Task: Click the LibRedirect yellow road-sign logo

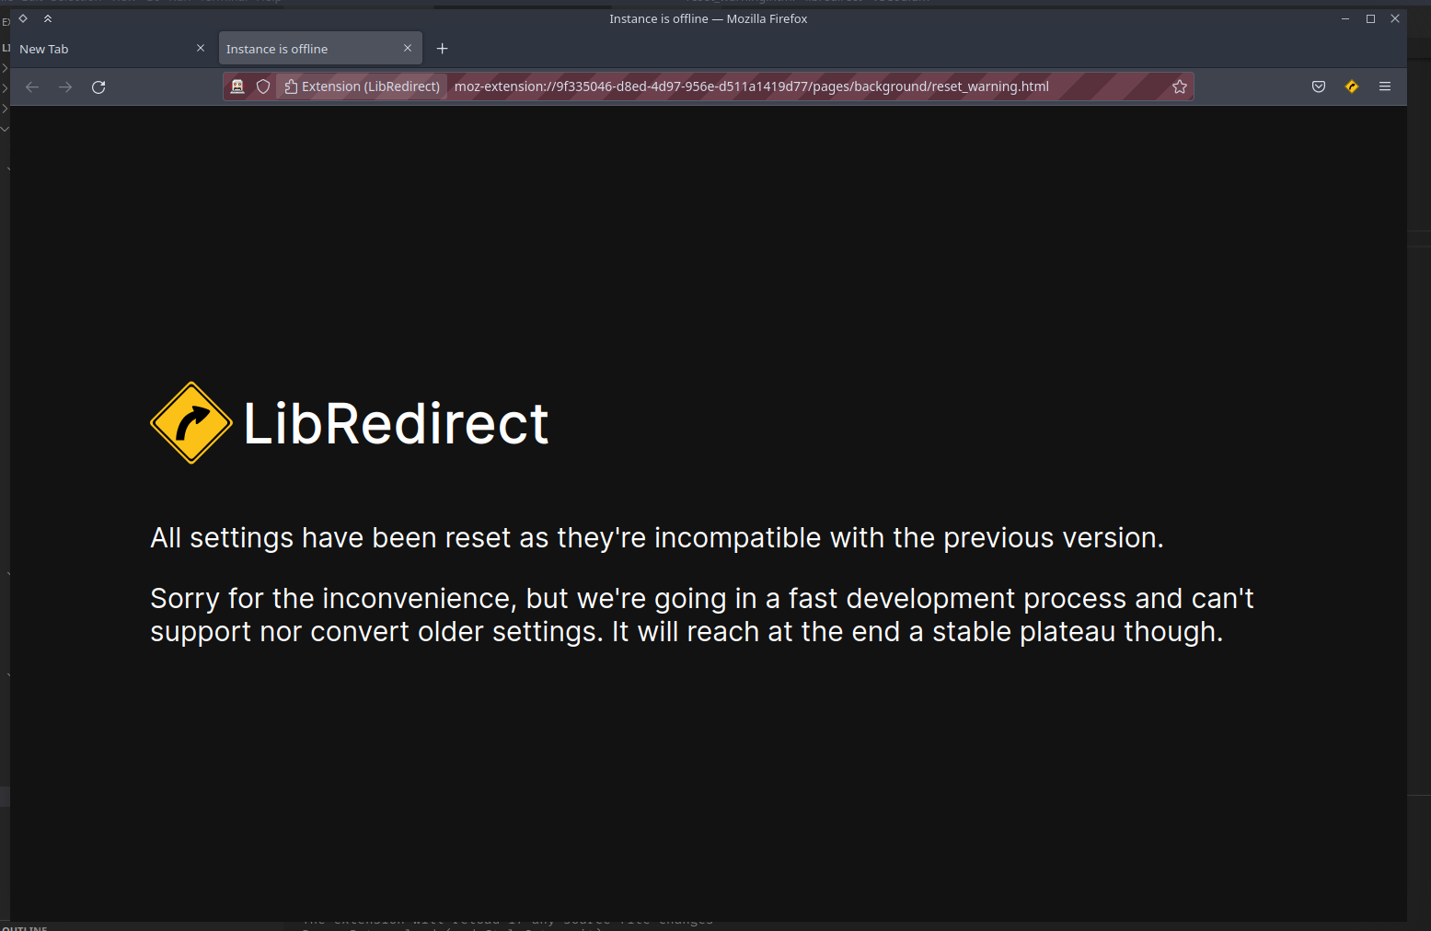Action: tap(190, 423)
